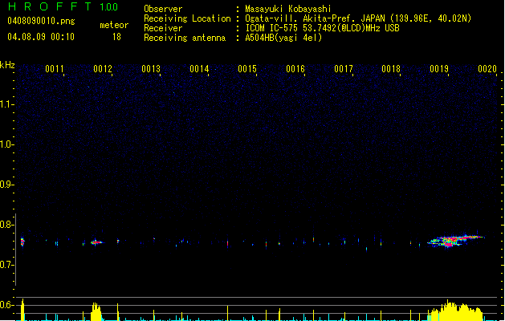Click the large meteor echo near 0019

click(456, 241)
